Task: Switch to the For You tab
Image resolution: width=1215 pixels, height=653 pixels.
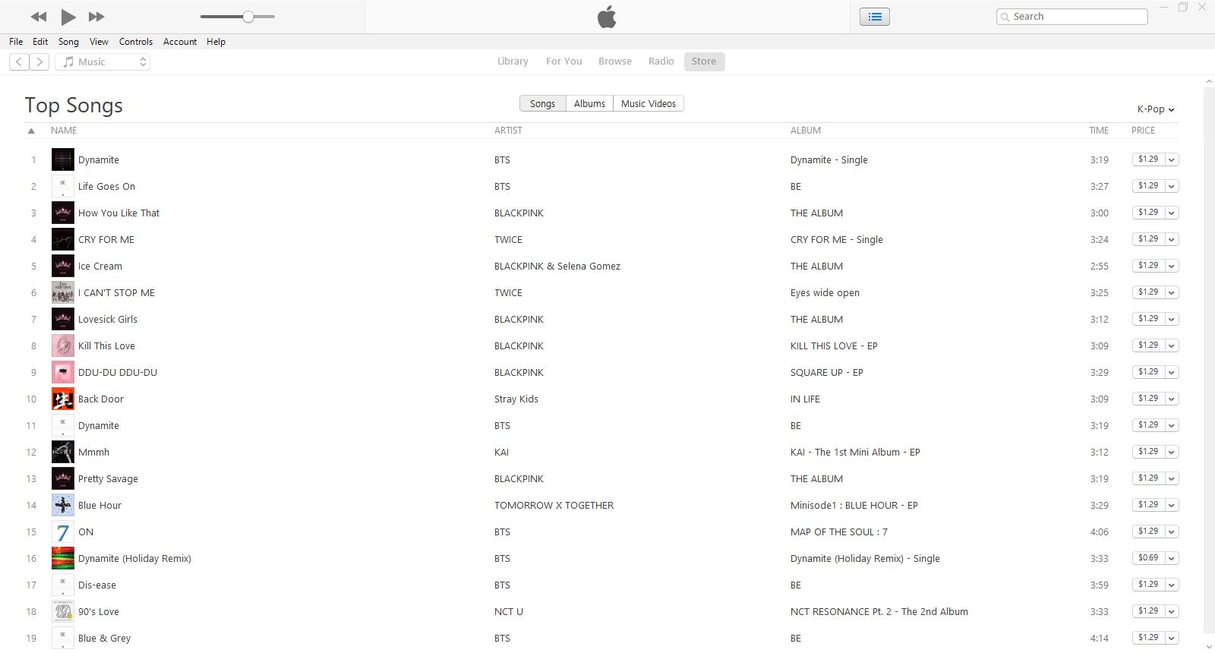Action: (x=564, y=62)
